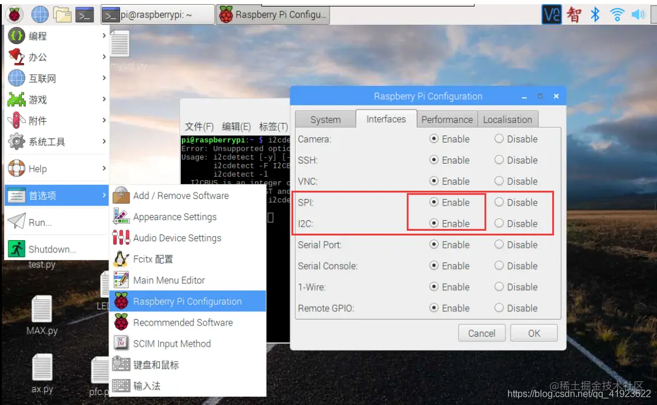The image size is (657, 405).
Task: Click the Main Menu Editor icon
Action: (121, 280)
